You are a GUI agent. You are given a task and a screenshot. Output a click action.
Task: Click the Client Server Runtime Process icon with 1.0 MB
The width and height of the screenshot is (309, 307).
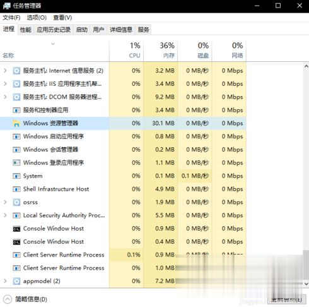click(16, 268)
